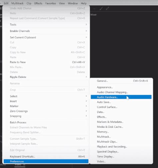The width and height of the screenshot is (158, 168).
Task: Open Playback and Recording preferences
Action: [x=121, y=147]
